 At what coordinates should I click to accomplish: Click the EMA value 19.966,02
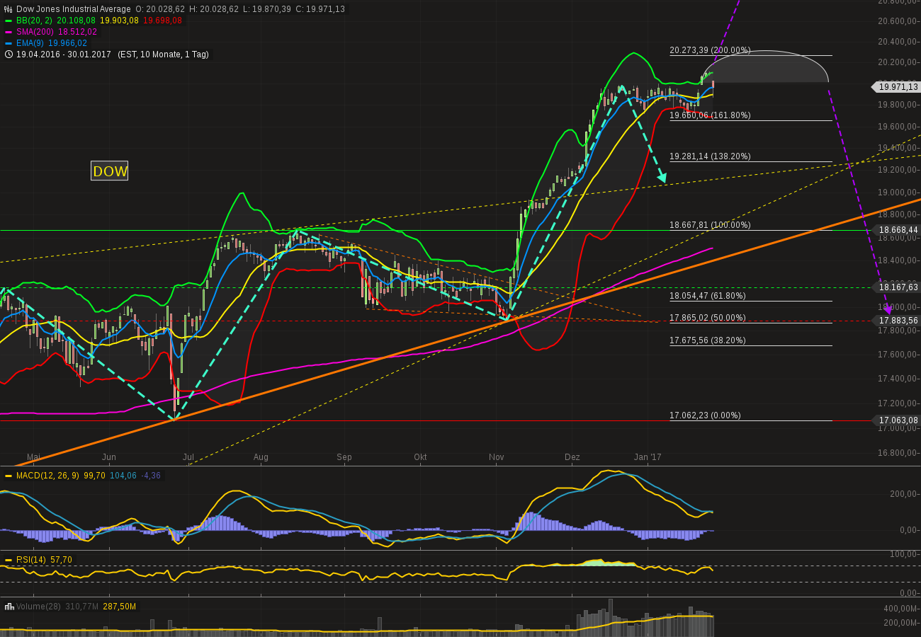click(67, 43)
